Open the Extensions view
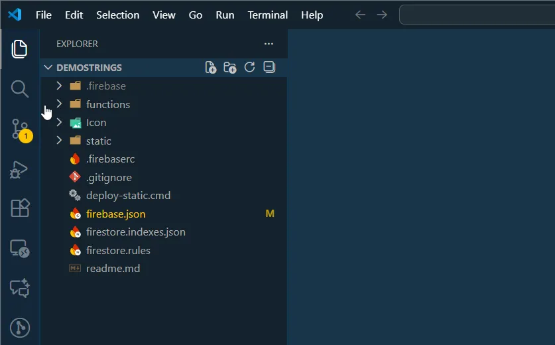555x345 pixels. (20, 208)
